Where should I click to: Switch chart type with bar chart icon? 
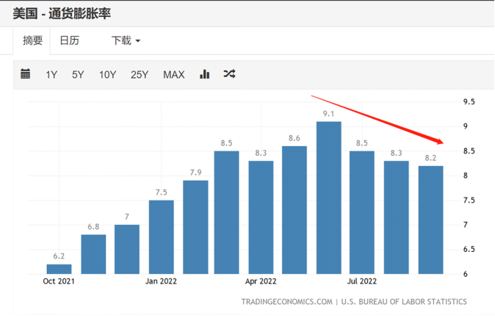pyautogui.click(x=205, y=74)
